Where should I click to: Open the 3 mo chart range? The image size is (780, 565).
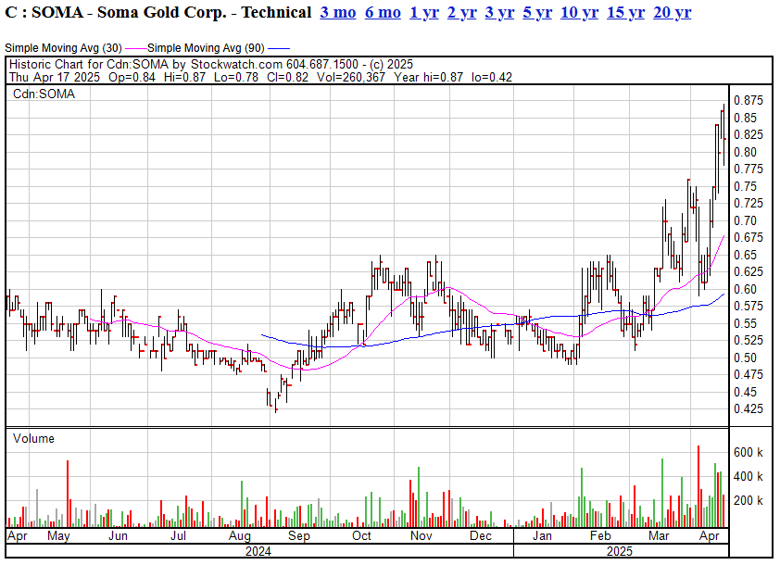[338, 12]
